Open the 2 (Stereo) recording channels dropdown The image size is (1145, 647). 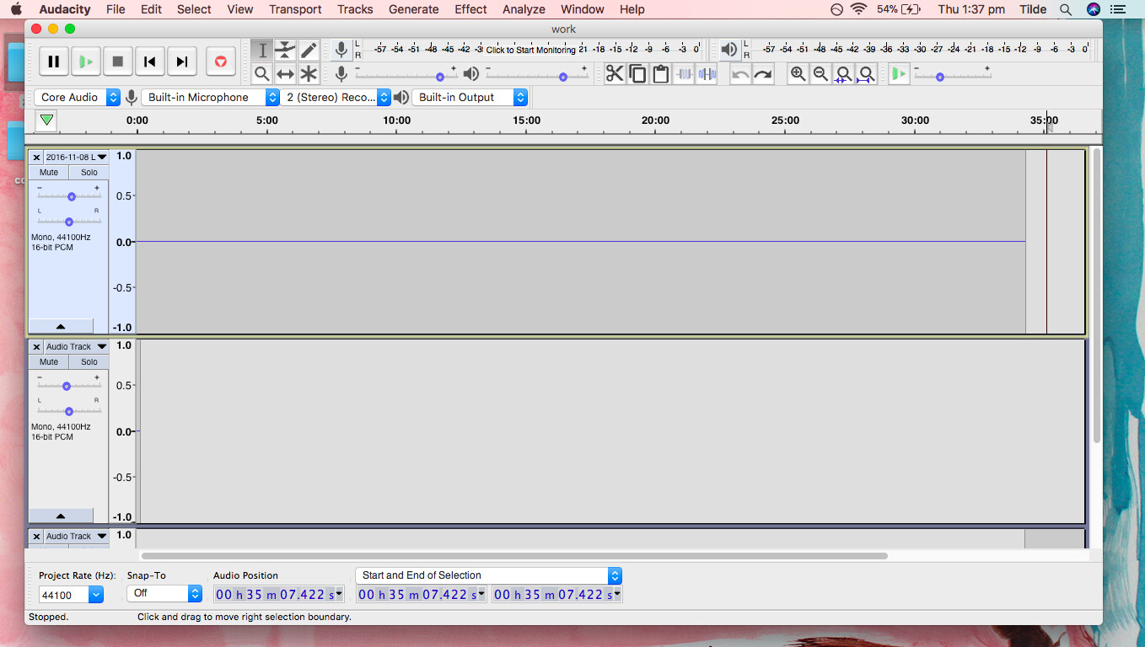(x=336, y=98)
